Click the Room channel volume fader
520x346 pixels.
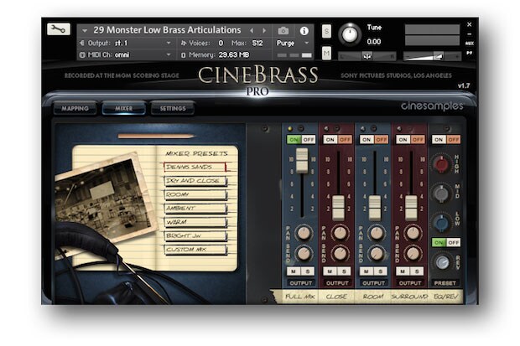[x=375, y=208]
